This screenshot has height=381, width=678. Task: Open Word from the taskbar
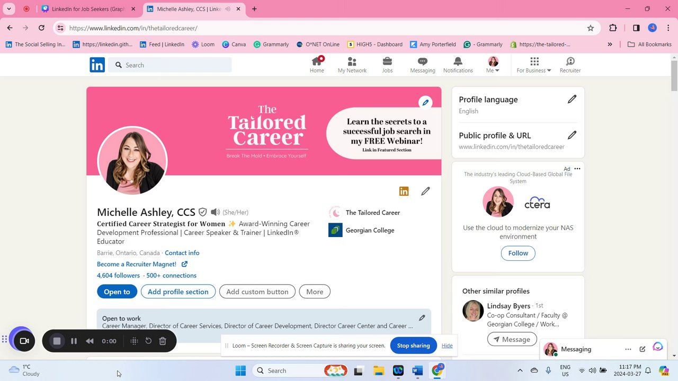click(x=417, y=370)
